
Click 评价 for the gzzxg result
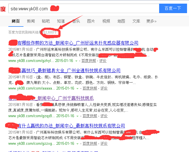point(104,143)
